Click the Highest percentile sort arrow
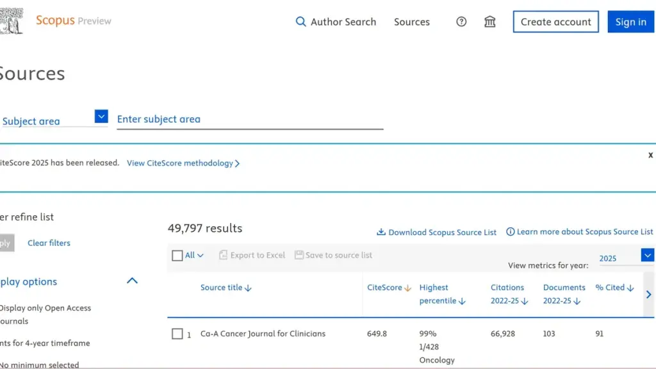Image resolution: width=656 pixels, height=369 pixels. pos(462,301)
